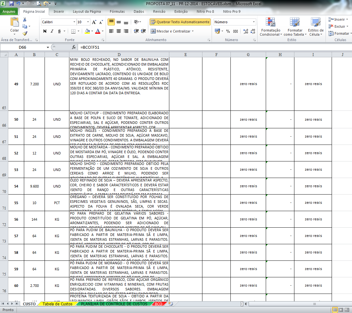This screenshot has height=313, width=352.
Task: Open the BCO sheet tab
Action: click(x=158, y=304)
